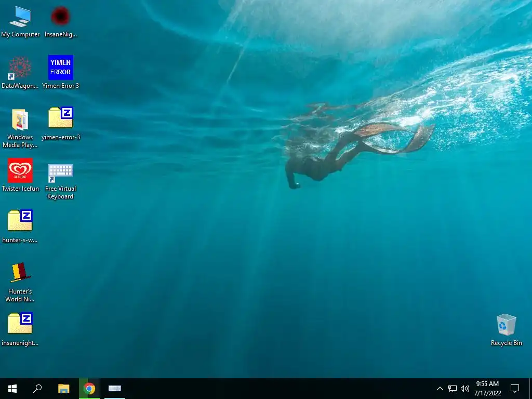Open File Explorer from the taskbar
This screenshot has height=399, width=532.
[x=64, y=389]
